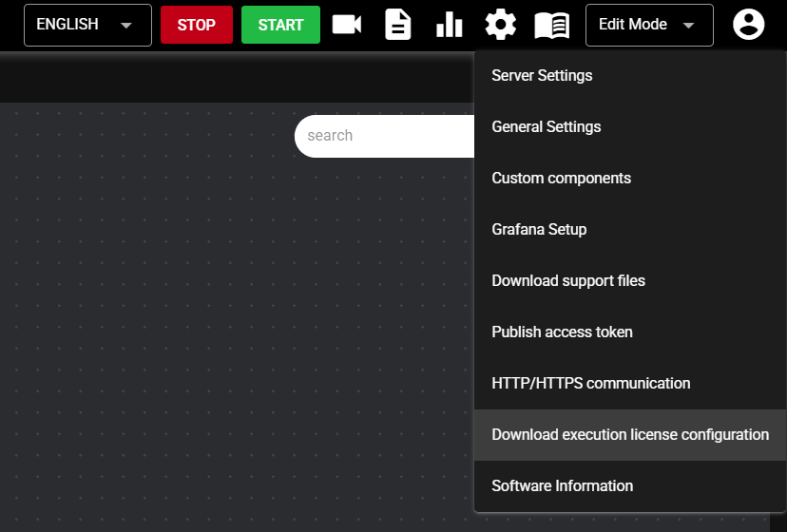Select Server Settings menu entry

pyautogui.click(x=630, y=75)
